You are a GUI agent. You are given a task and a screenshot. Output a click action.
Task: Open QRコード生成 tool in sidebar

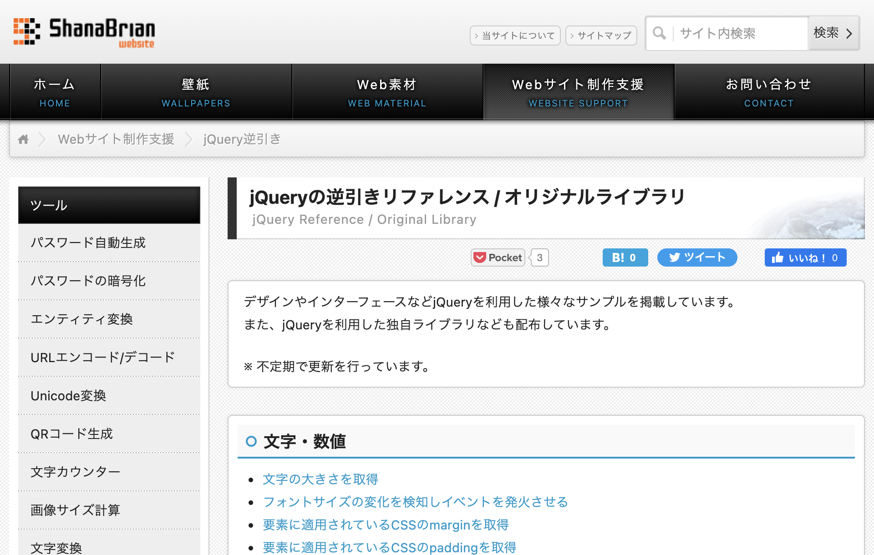[71, 434]
